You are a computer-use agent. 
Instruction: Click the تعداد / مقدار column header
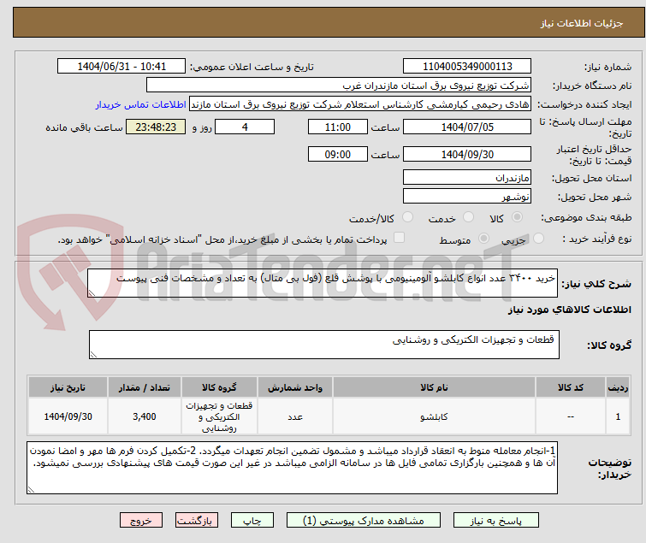click(x=145, y=387)
